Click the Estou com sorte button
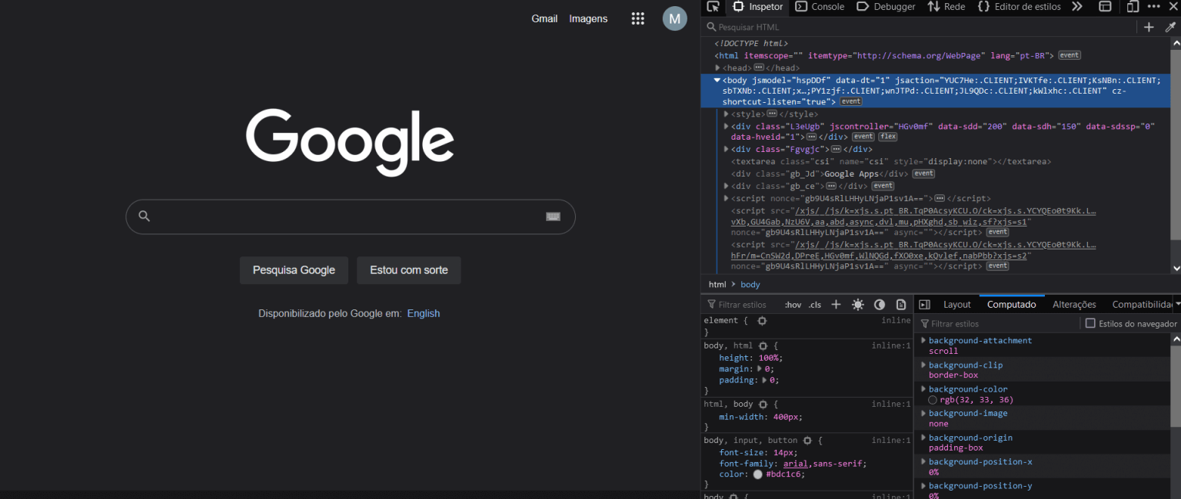 [x=408, y=270]
